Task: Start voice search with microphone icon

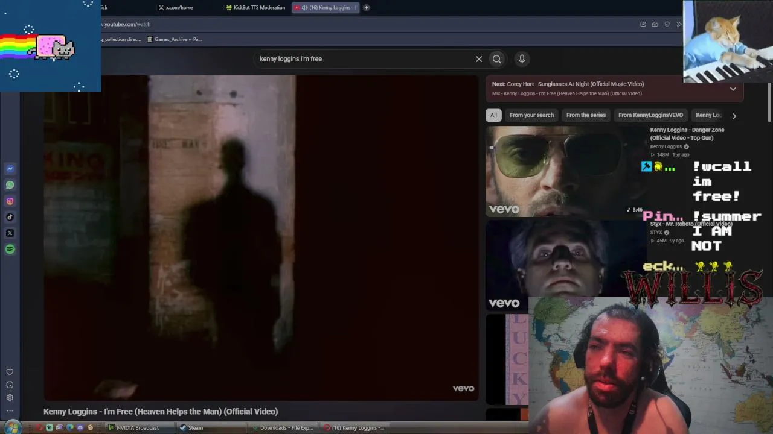Action: pyautogui.click(x=522, y=59)
